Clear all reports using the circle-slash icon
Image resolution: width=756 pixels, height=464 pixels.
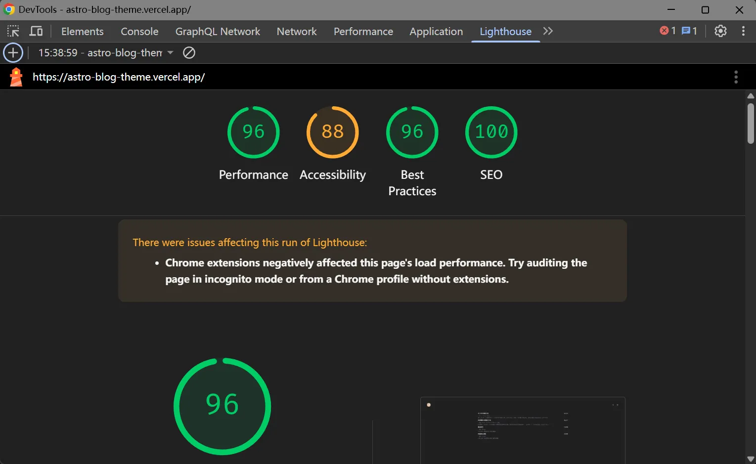[189, 53]
